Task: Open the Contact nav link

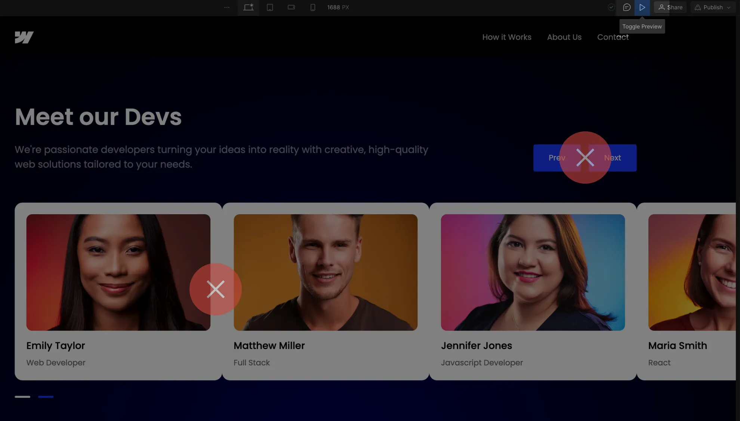Action: coord(613,37)
